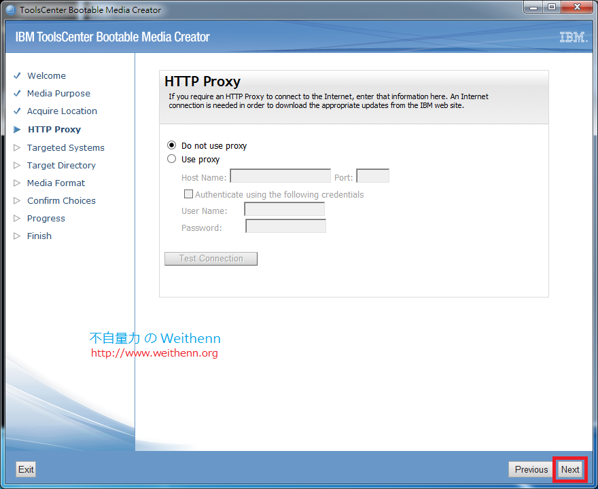
Task: Tick Authenticate using the following credentials checkbox
Action: [188, 194]
